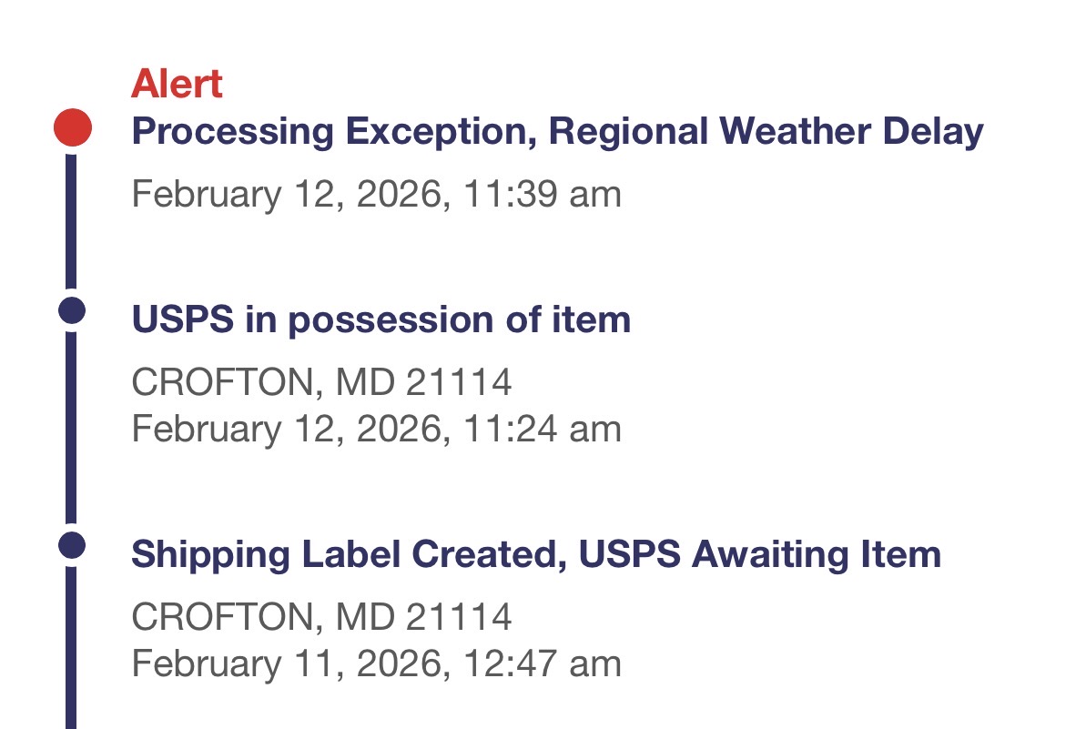Click the dot beside Shipping Label Created
Screen dimensions: 1086x729
click(71, 545)
